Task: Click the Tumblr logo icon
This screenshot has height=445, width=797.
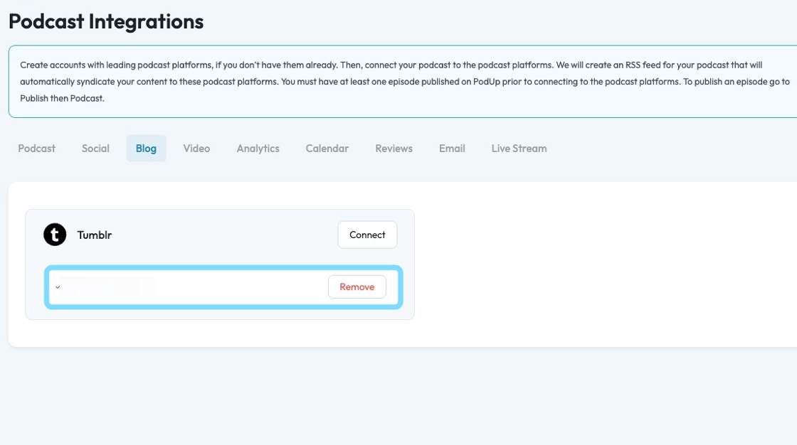Action: click(55, 235)
